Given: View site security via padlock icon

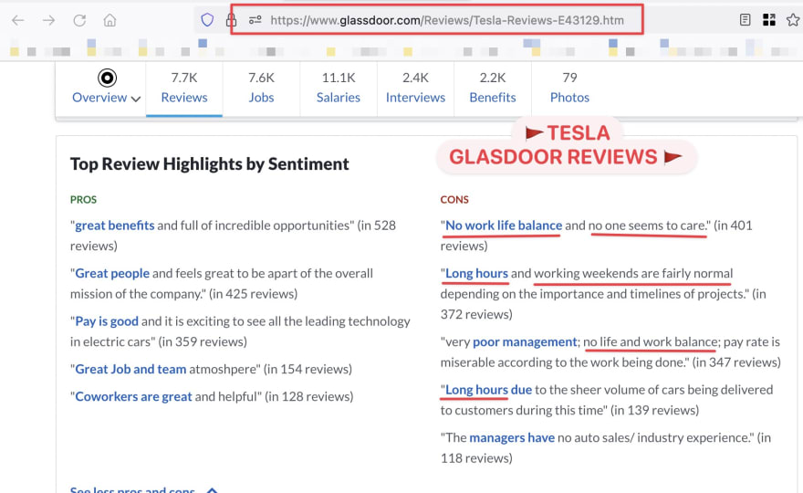Looking at the screenshot, I should pyautogui.click(x=232, y=20).
